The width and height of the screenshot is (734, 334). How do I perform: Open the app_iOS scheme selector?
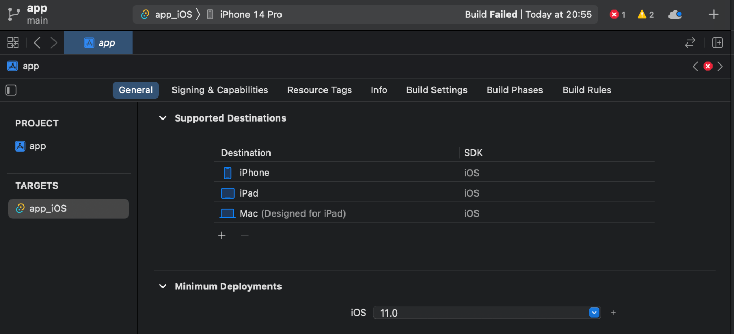click(167, 15)
